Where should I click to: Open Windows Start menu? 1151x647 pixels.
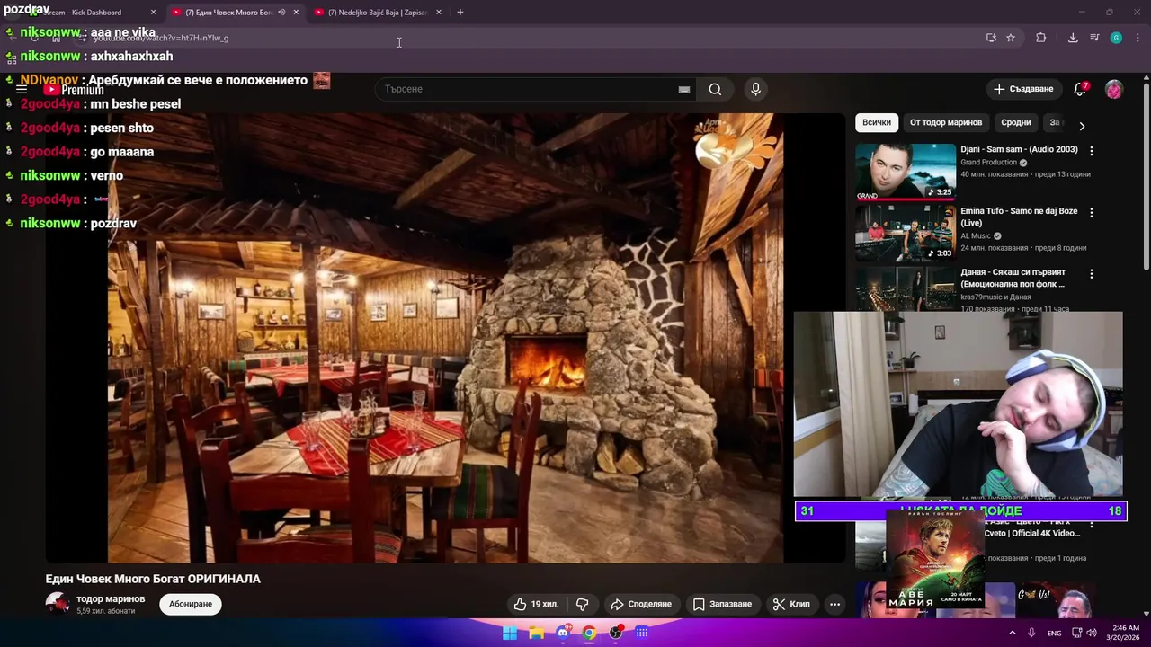(510, 633)
